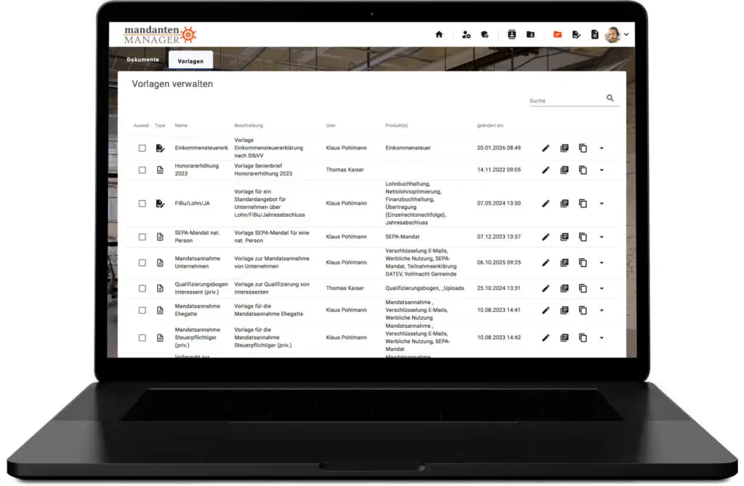Open the shared folder icon with a person
Screen dimensions: 744x486
[x=530, y=34]
